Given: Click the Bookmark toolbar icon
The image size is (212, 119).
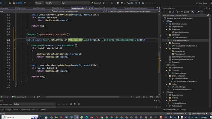Looking at the screenshot, I should tap(143, 3).
